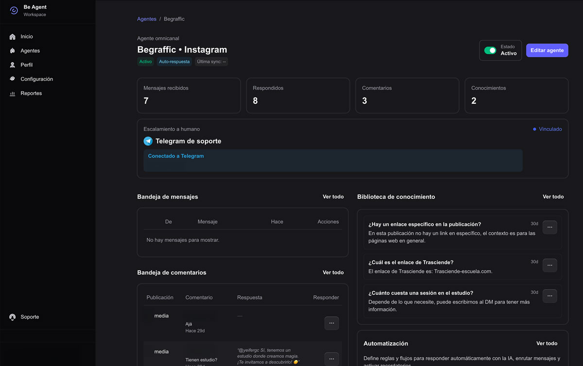Viewport: 583px width, 366px height.
Task: Open options for the sesión en estudio item
Action: (549, 296)
